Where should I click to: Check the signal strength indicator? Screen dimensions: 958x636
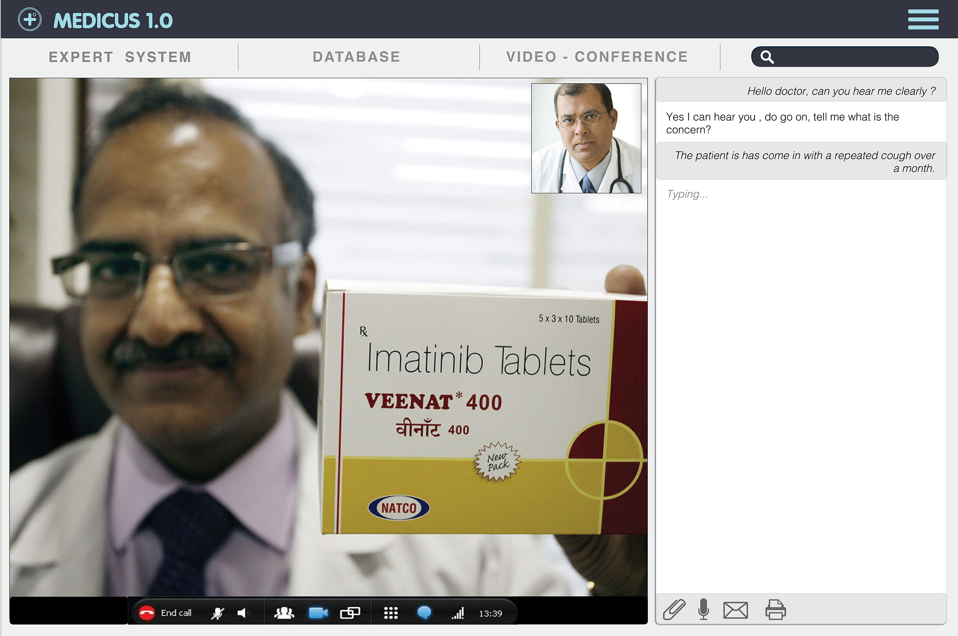pos(458,613)
